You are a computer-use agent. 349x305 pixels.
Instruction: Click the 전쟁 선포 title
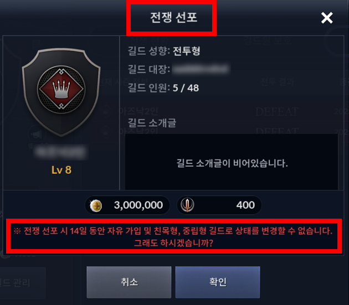[173, 17]
